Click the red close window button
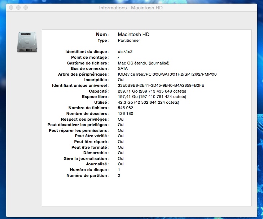This screenshot has width=263, height=219. pyautogui.click(x=11, y=8)
